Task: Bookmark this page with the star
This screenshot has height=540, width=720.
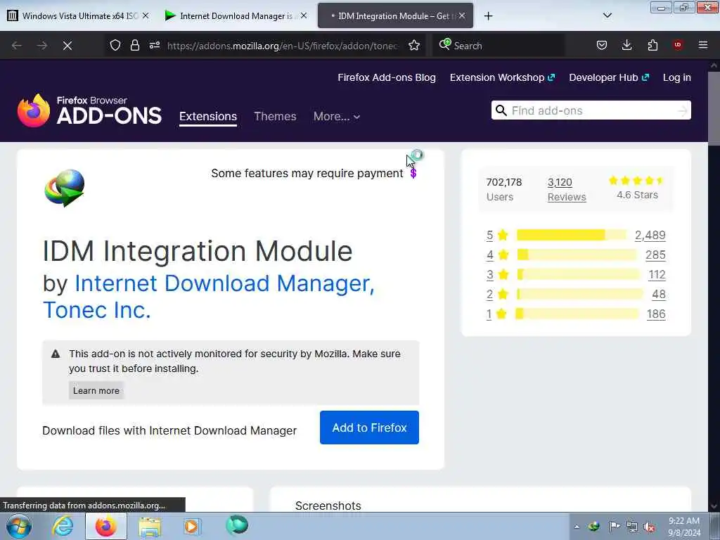Action: (413, 45)
